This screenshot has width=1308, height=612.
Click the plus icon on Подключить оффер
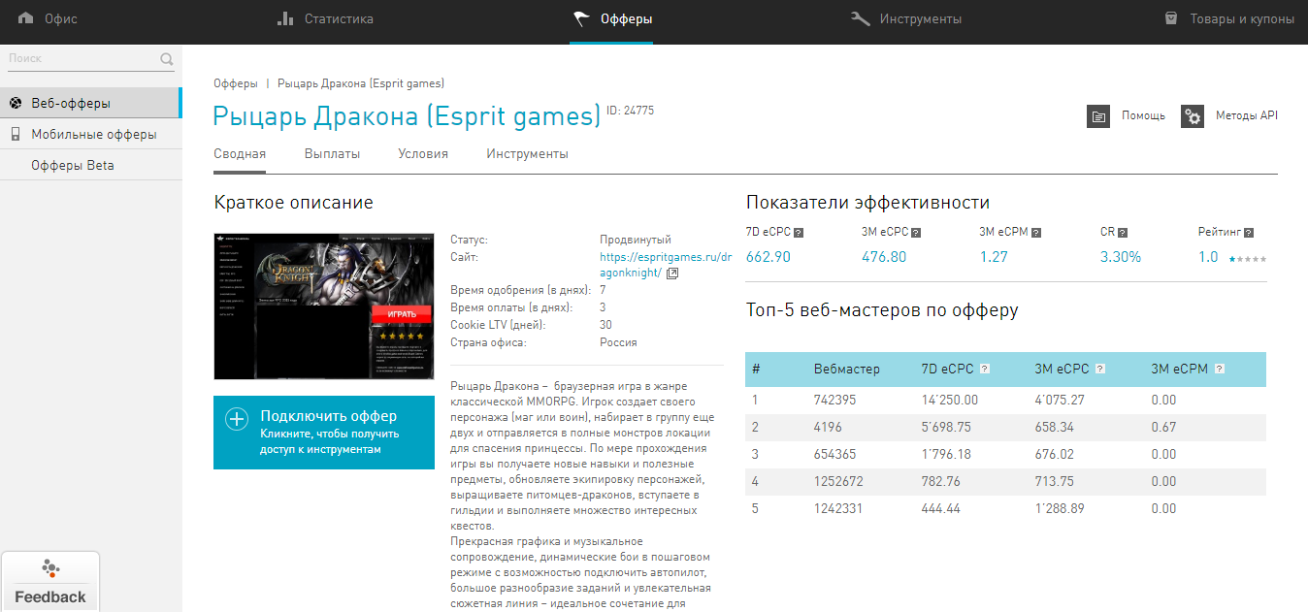pos(237,419)
